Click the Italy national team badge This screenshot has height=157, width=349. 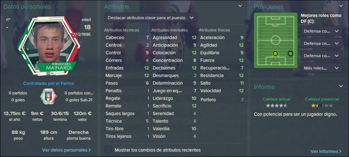(48, 97)
